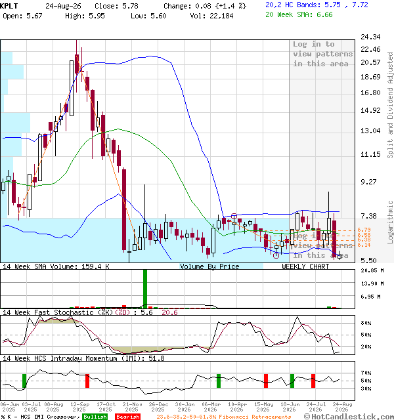The image size is (394, 420).
Task: Click the Volume By Price label
Action: (x=209, y=266)
